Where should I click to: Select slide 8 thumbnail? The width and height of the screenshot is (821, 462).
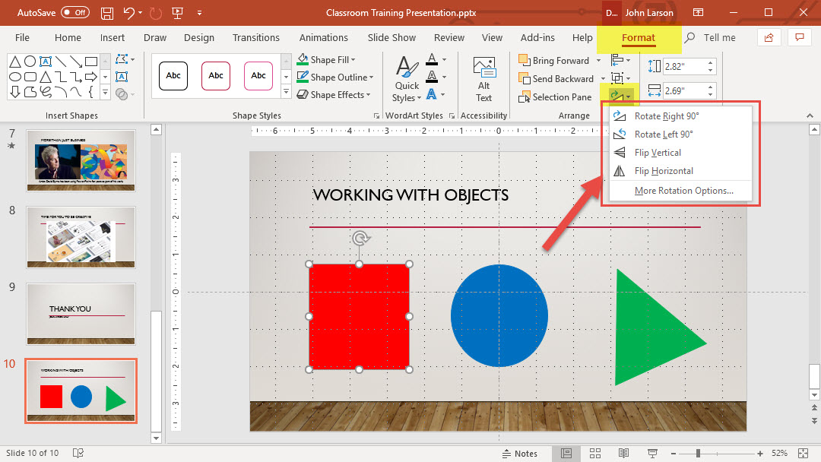point(81,236)
